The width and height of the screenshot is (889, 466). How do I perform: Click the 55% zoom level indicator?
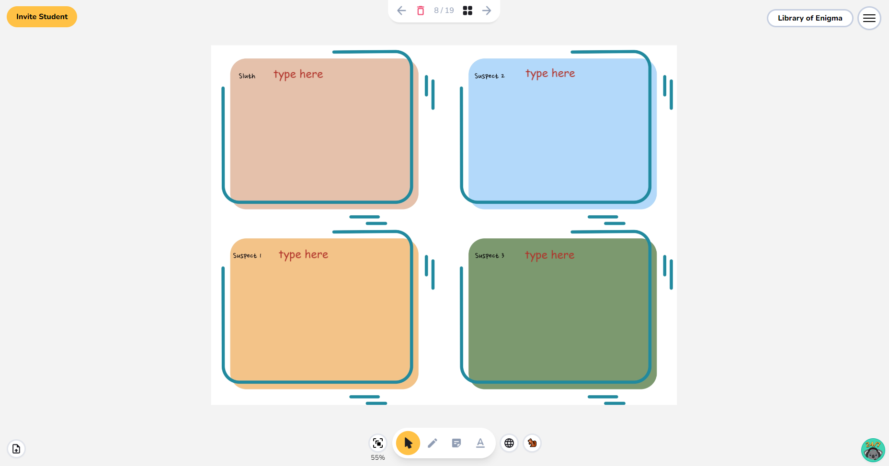click(x=377, y=457)
